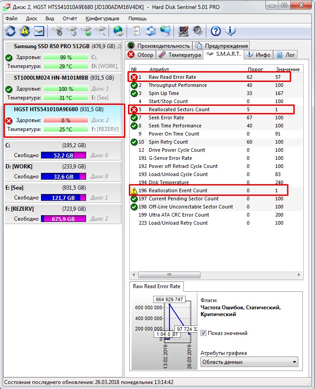
Task: Click the green check icon for Spin Up Time
Action: click(x=134, y=94)
